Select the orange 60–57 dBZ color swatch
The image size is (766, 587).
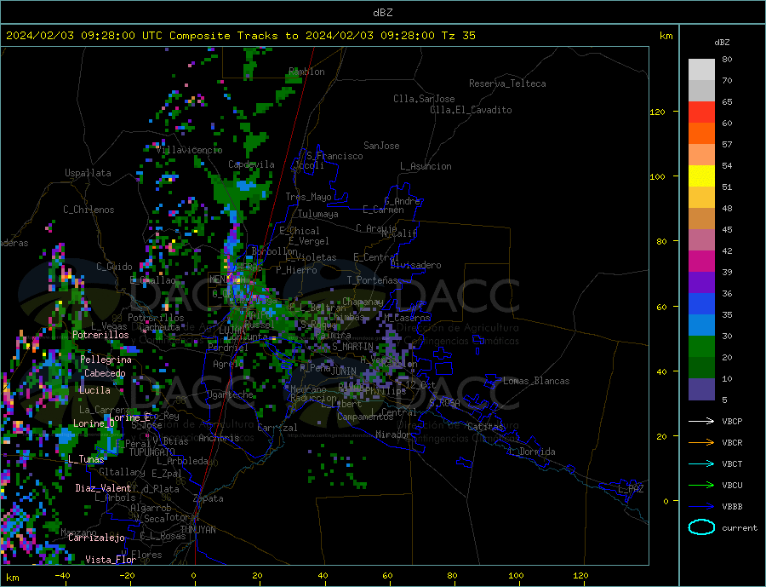[x=701, y=134]
